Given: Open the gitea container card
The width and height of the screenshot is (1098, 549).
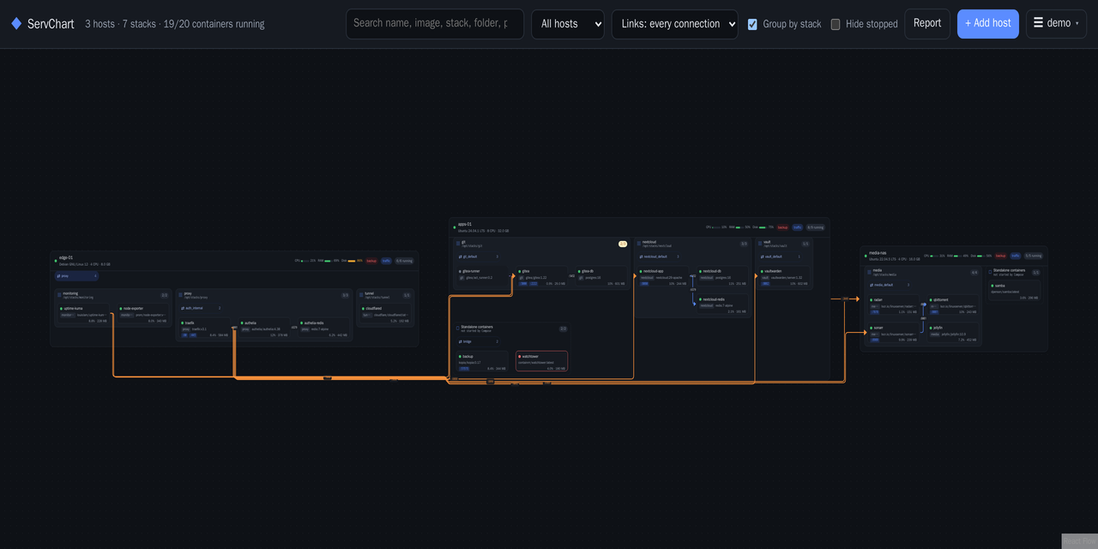Looking at the screenshot, I should 541,276.
